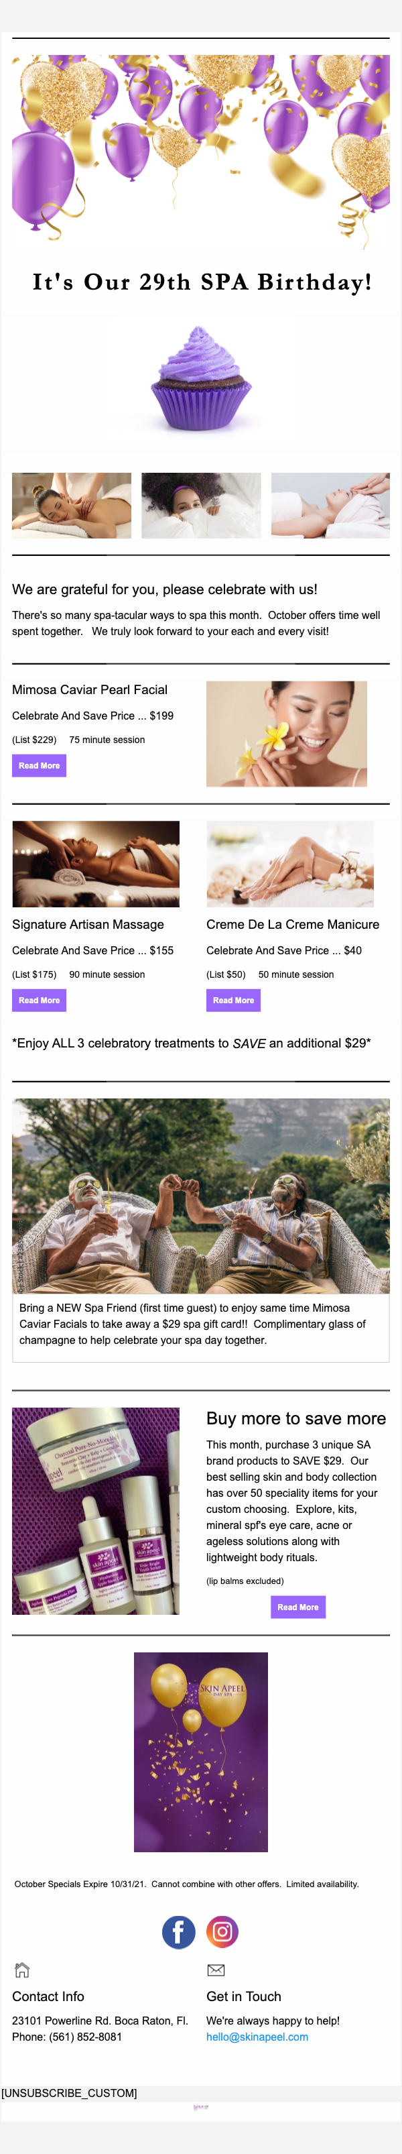Click the Skin Apeel products photo
402x2154 pixels.
95,1511
